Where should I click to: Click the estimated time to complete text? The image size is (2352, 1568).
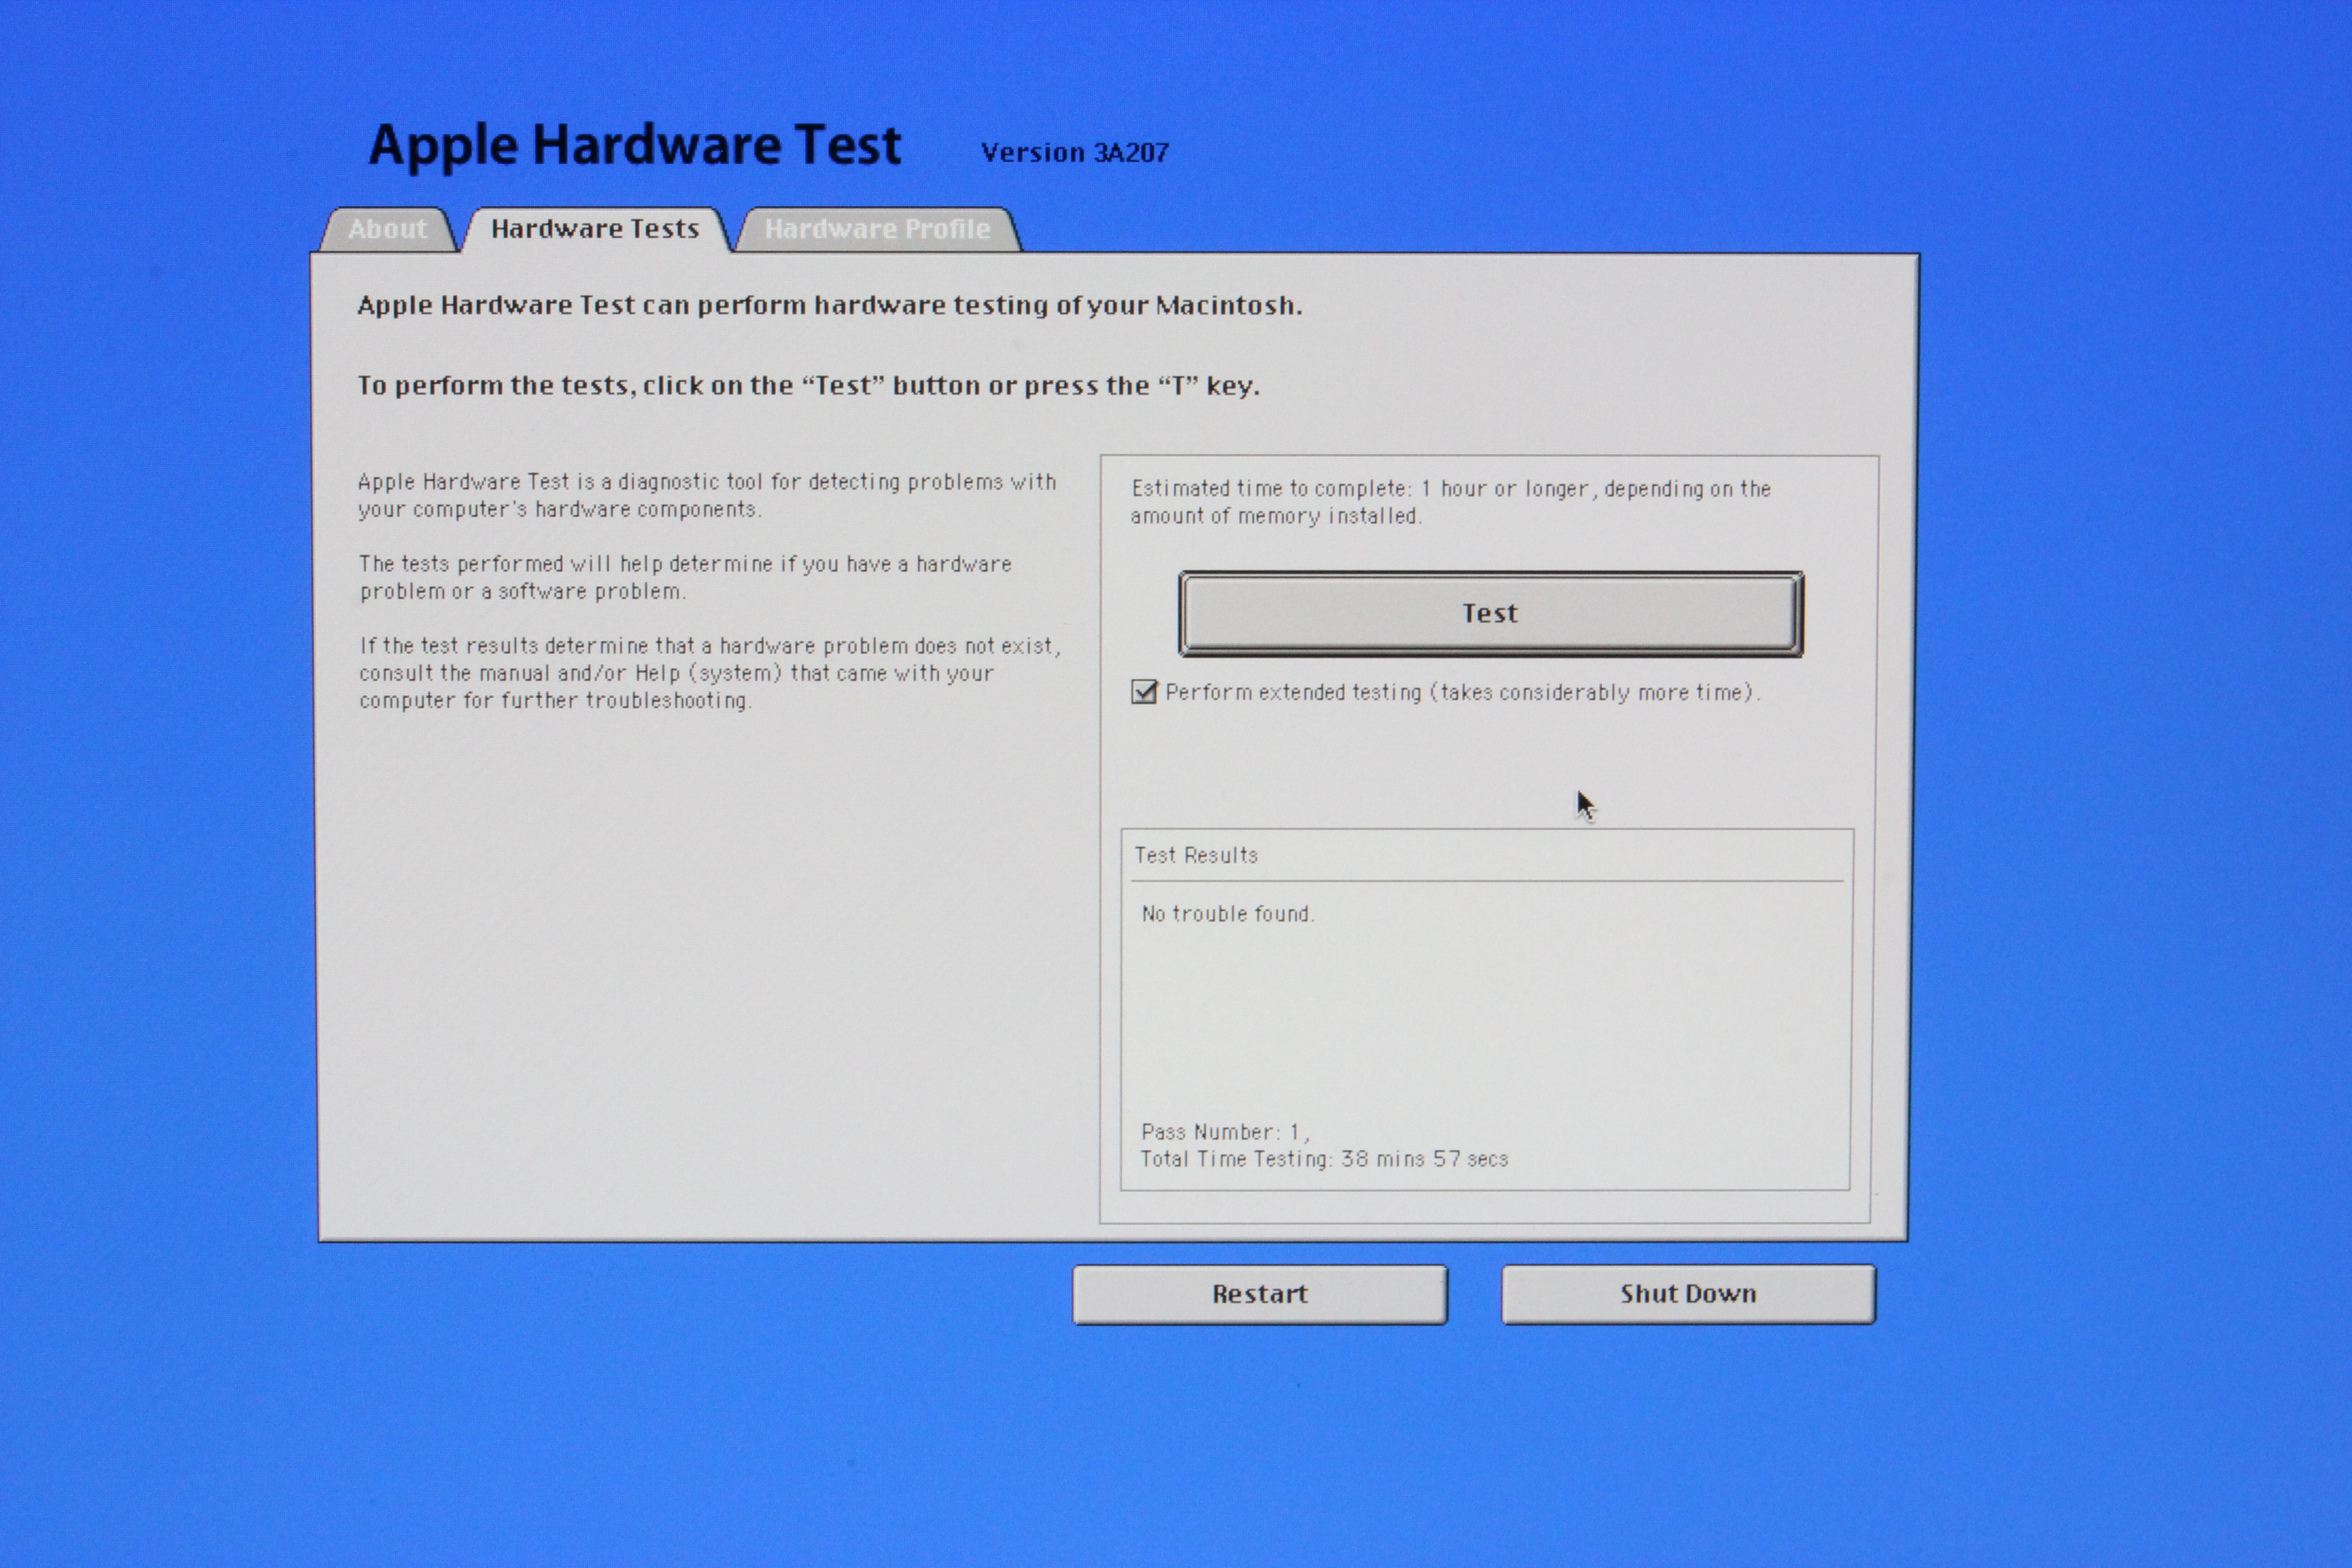pos(1450,502)
